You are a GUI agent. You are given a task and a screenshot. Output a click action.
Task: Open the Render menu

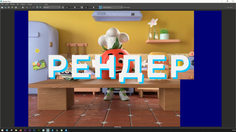point(12,4)
